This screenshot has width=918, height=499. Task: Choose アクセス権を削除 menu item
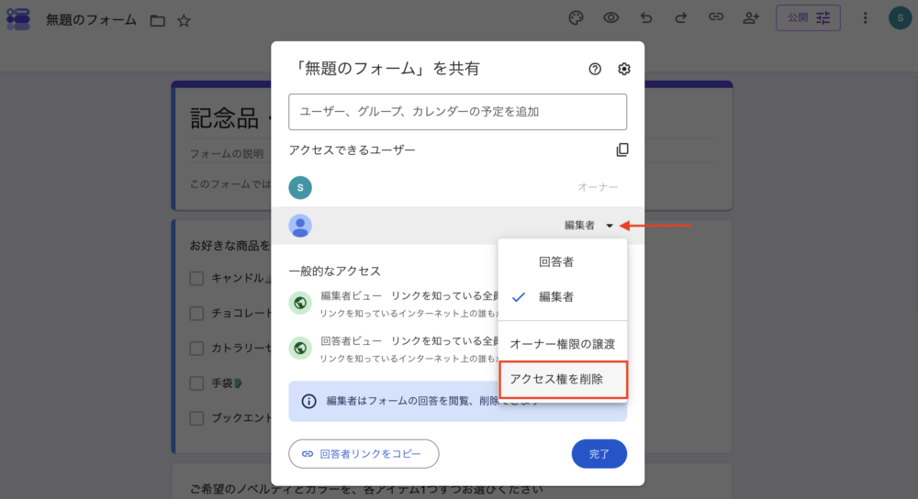[563, 380]
